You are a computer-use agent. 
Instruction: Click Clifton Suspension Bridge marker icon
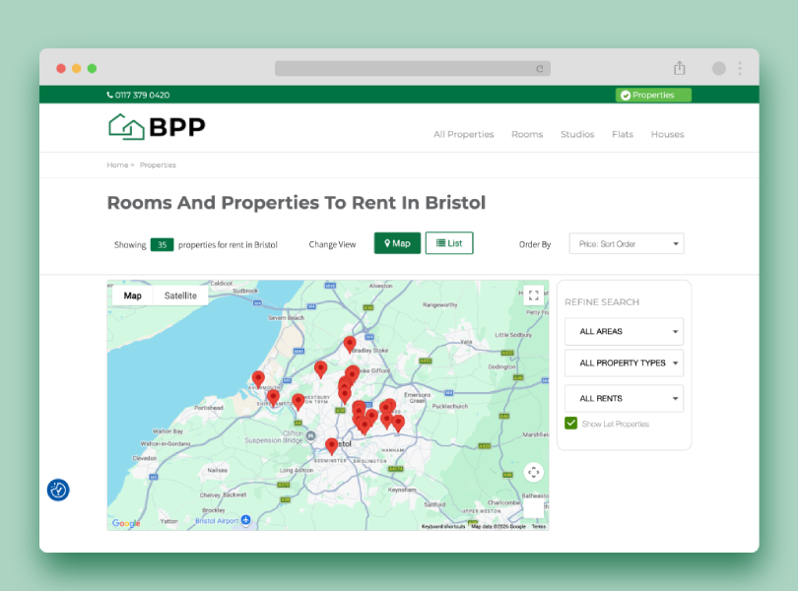point(311,435)
